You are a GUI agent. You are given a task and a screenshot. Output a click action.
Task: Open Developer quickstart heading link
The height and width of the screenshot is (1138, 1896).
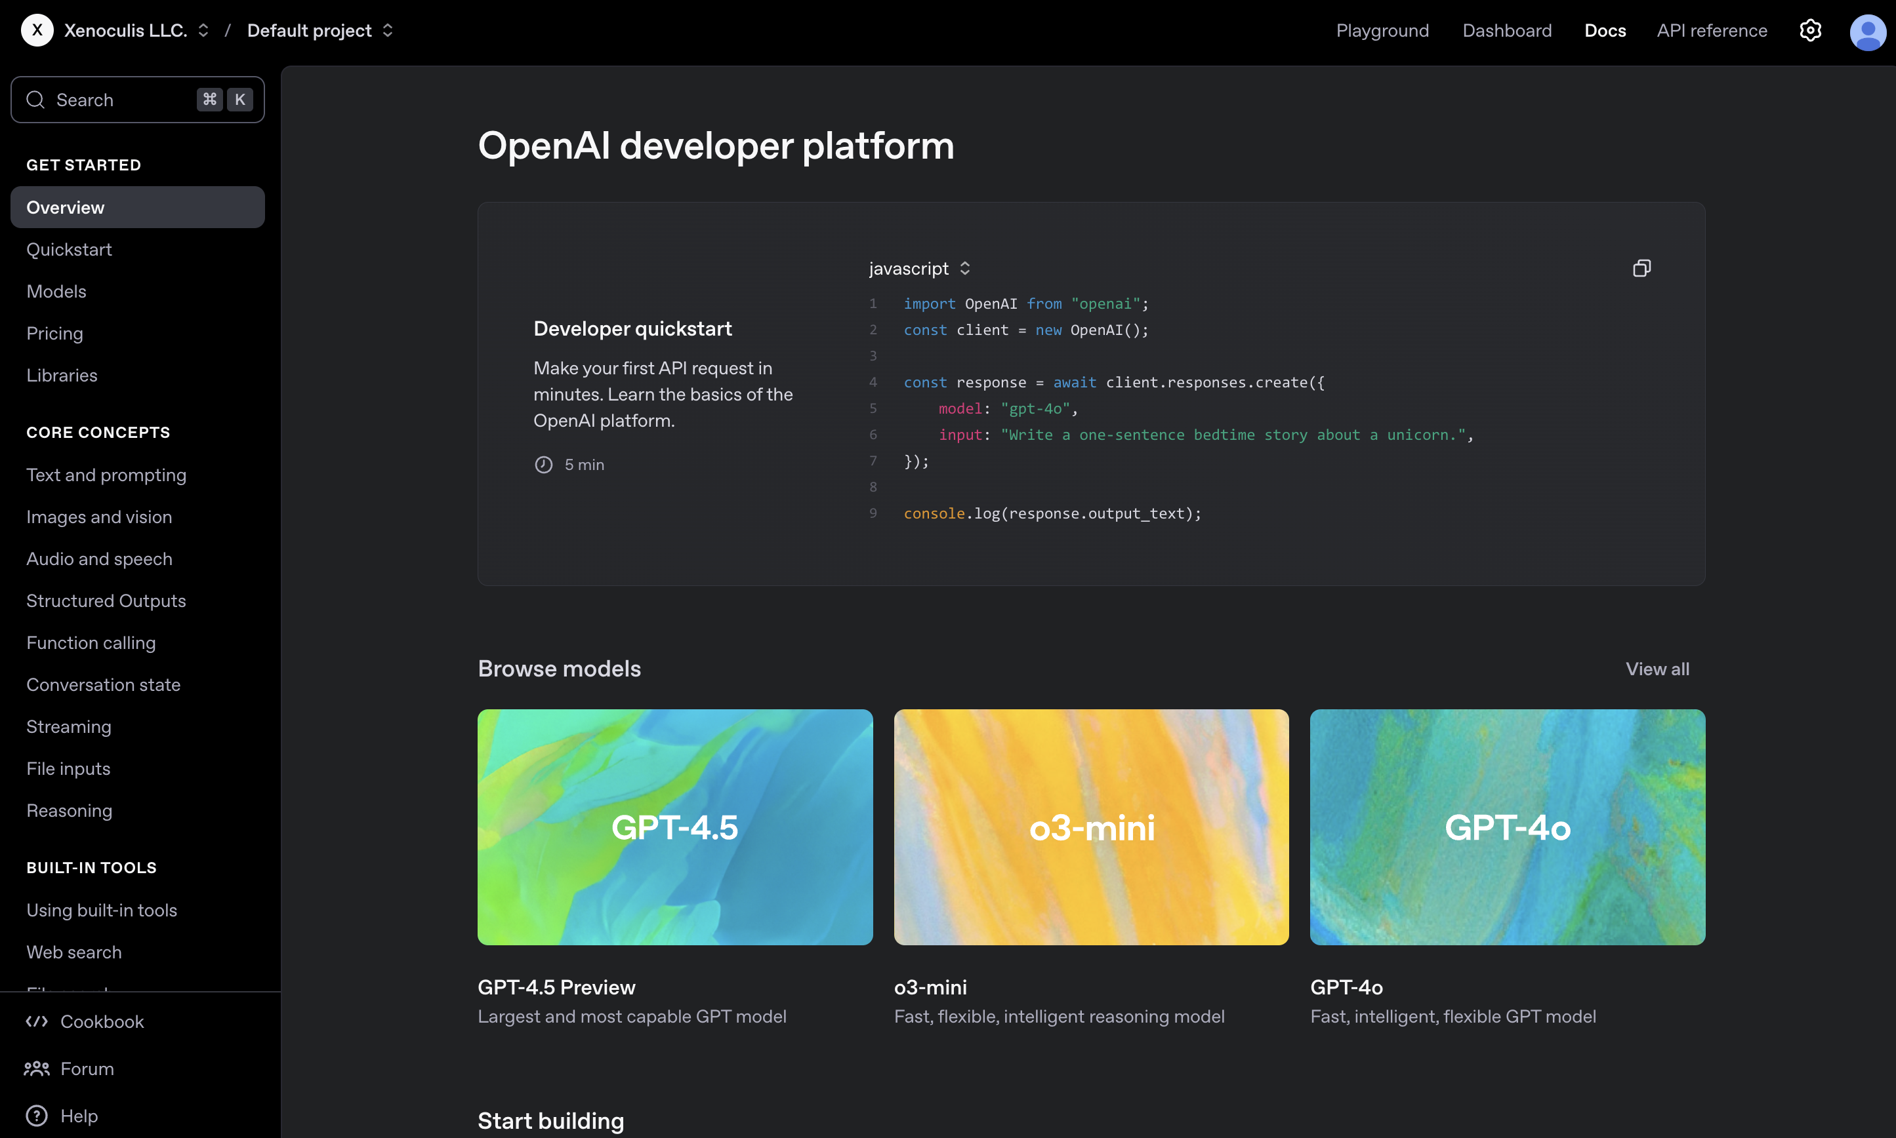click(632, 329)
